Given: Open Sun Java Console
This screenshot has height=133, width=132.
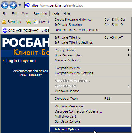Looking at the screenshot, I should click(90, 121).
